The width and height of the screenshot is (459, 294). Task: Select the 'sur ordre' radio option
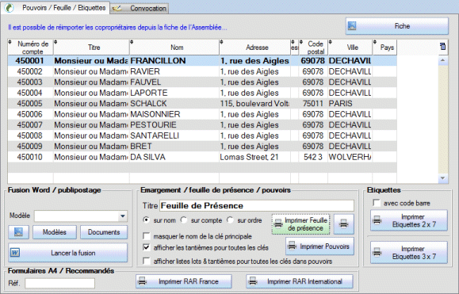230,220
